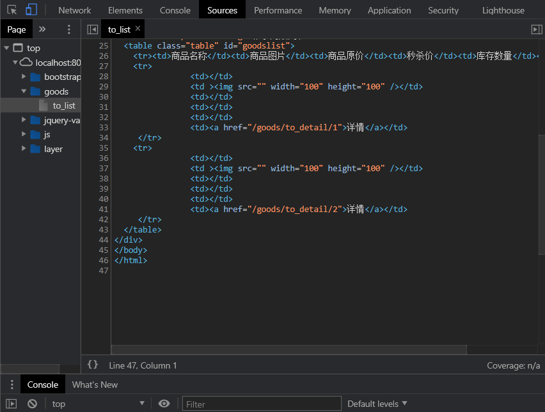The image size is (545, 412).
Task: Toggle the device toolbar icon
Action: 31,10
